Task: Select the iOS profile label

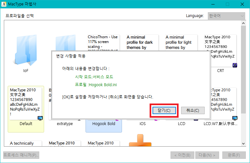Action: [143, 124]
